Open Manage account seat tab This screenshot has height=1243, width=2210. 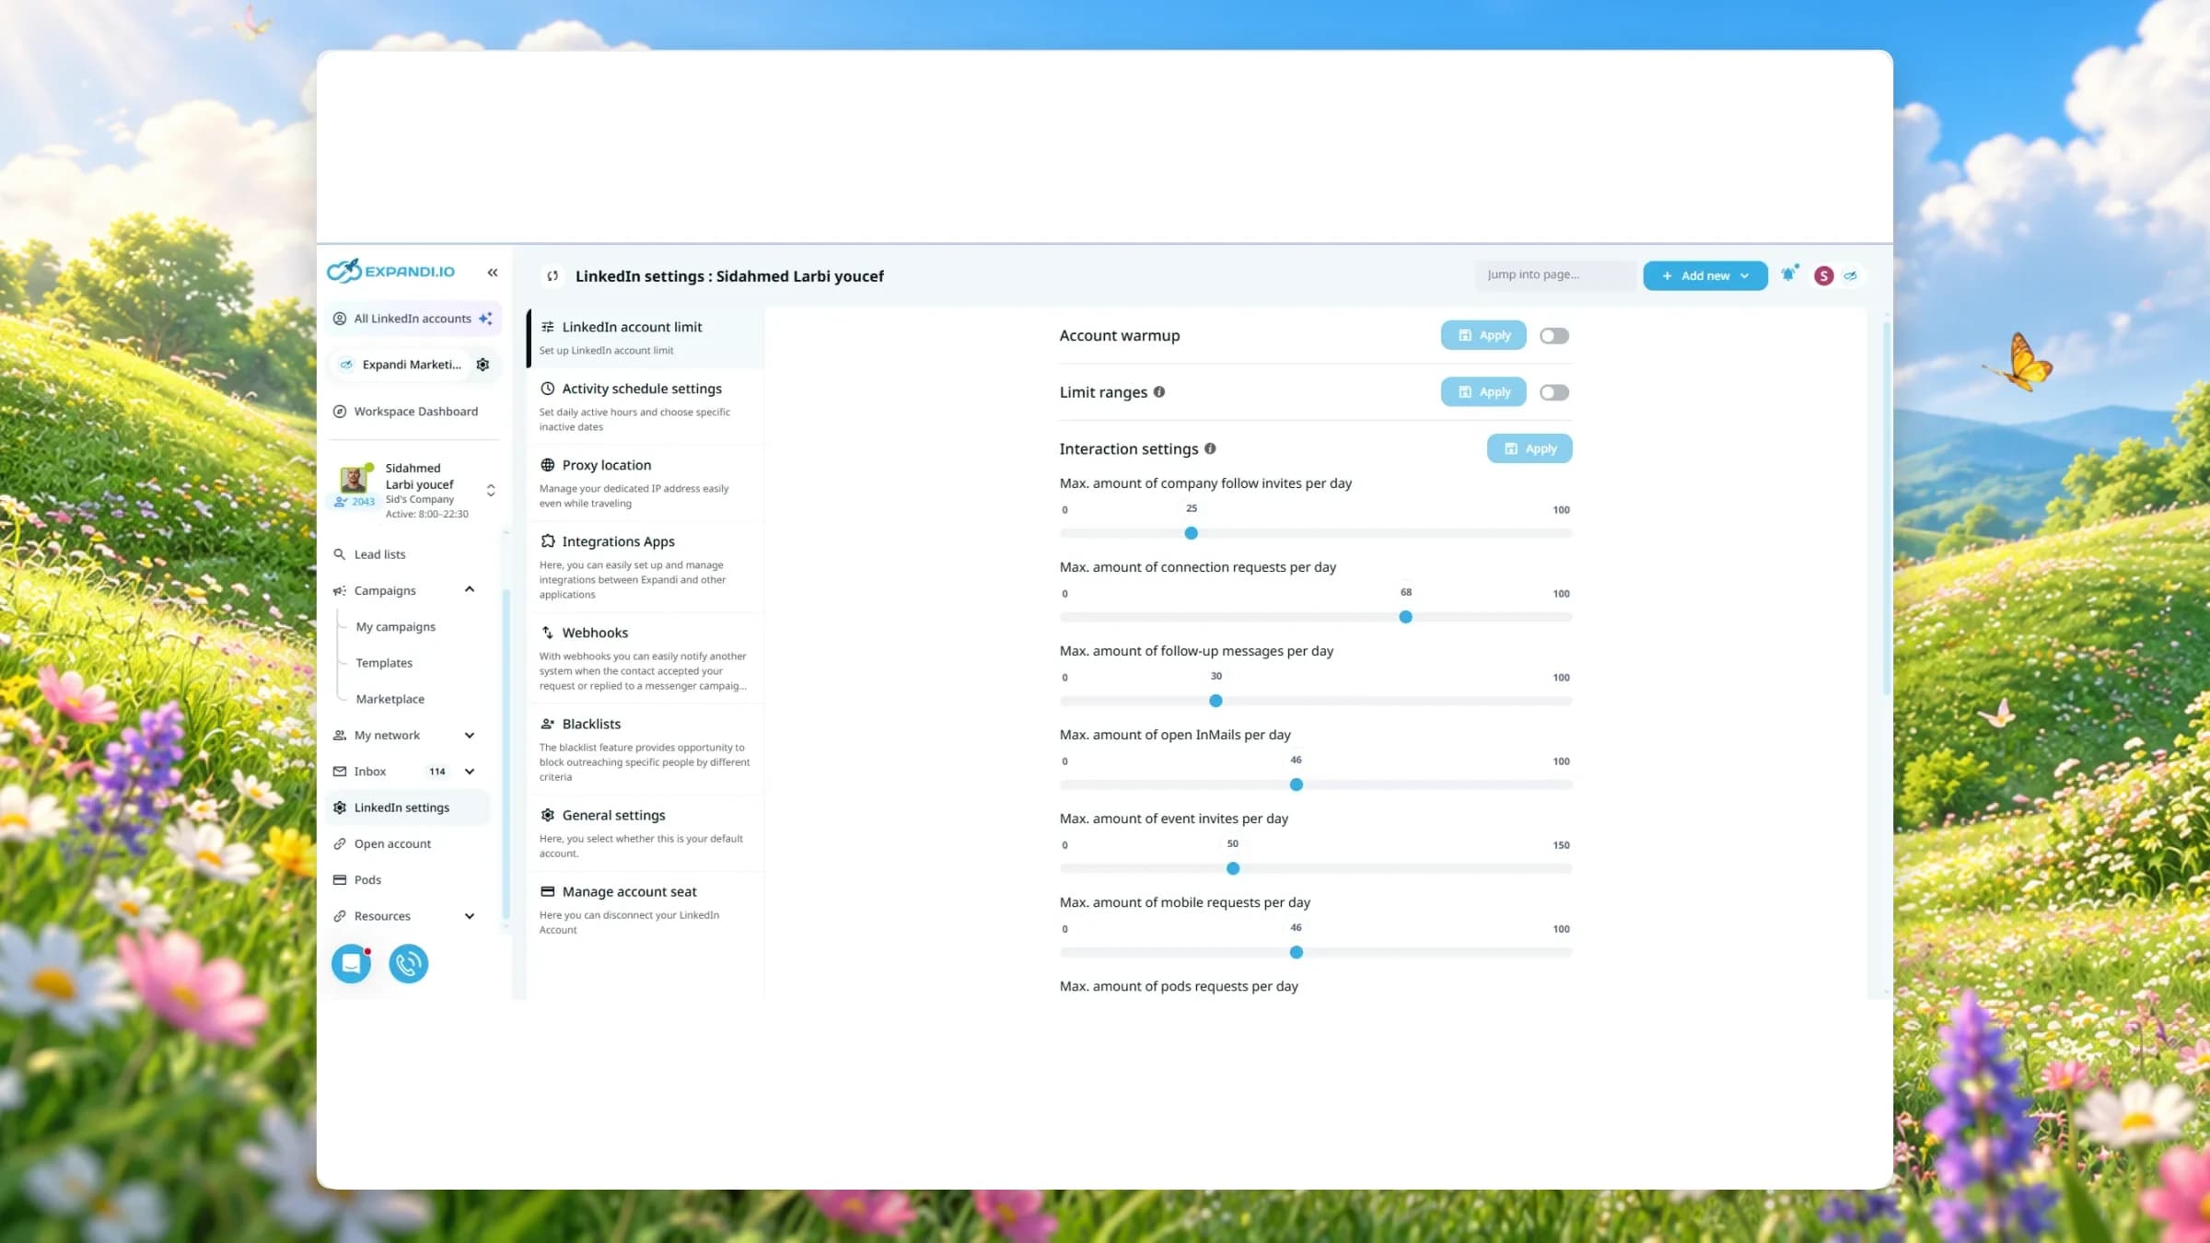pos(646,910)
